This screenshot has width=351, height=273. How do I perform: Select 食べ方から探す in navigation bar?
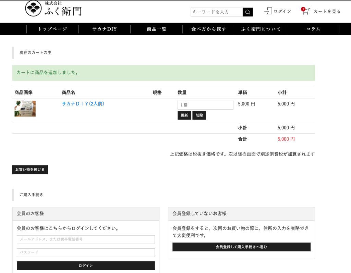[x=209, y=29]
